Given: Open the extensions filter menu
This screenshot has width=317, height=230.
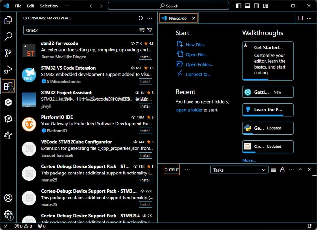Looking at the screenshot, I should click(x=150, y=30).
